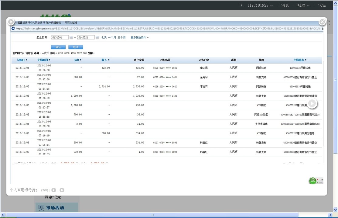Click the small previous arrow beside 3/8 counter
The width and height of the screenshot is (338, 218).
54,190
